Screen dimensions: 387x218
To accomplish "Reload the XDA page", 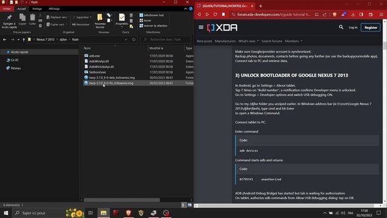I will 215,15.
